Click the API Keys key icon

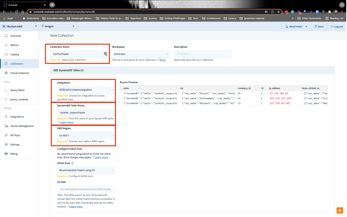(6, 135)
